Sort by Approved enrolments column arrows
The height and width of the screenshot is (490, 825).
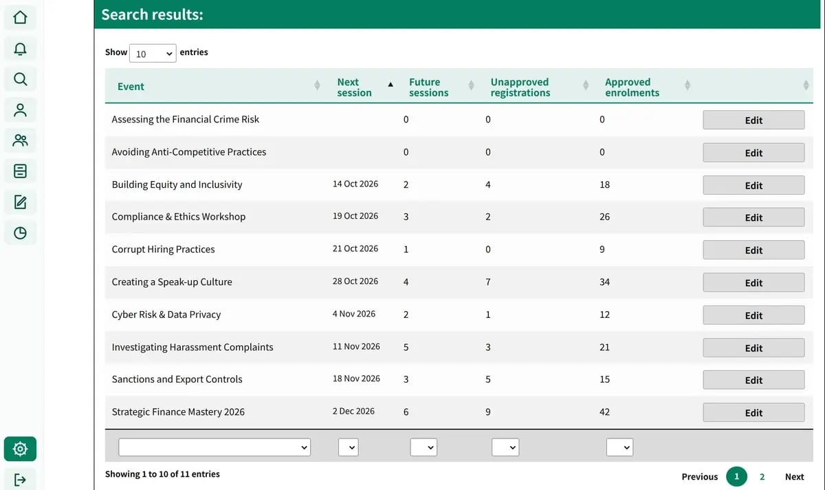pos(687,86)
